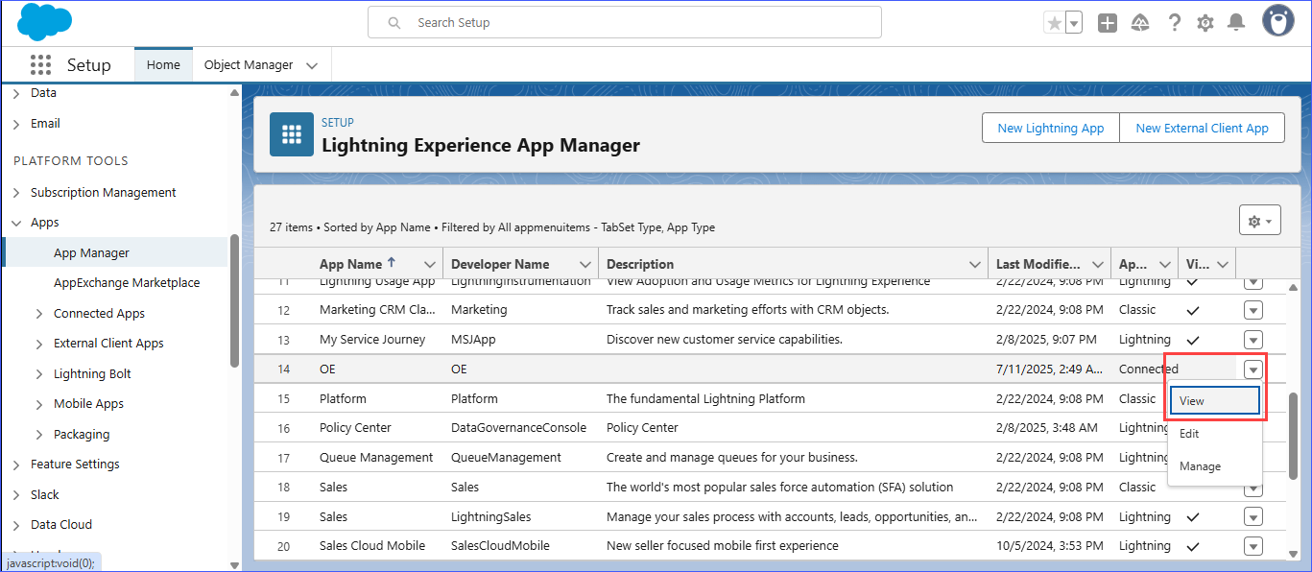Collapse the Apps section in sidebar
1312x572 pixels.
pos(16,223)
